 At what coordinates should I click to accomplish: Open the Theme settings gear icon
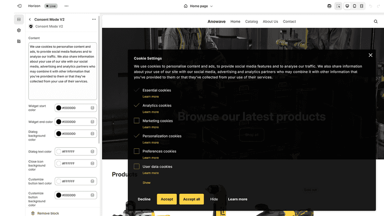point(19,31)
